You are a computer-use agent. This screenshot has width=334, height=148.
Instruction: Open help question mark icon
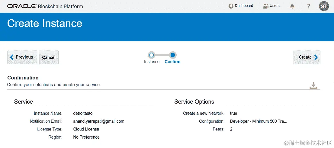click(x=309, y=6)
